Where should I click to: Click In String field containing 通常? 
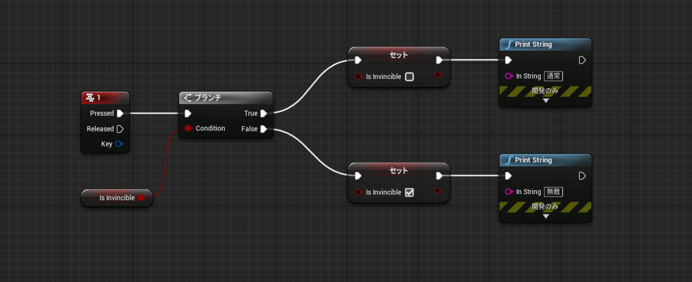553,76
